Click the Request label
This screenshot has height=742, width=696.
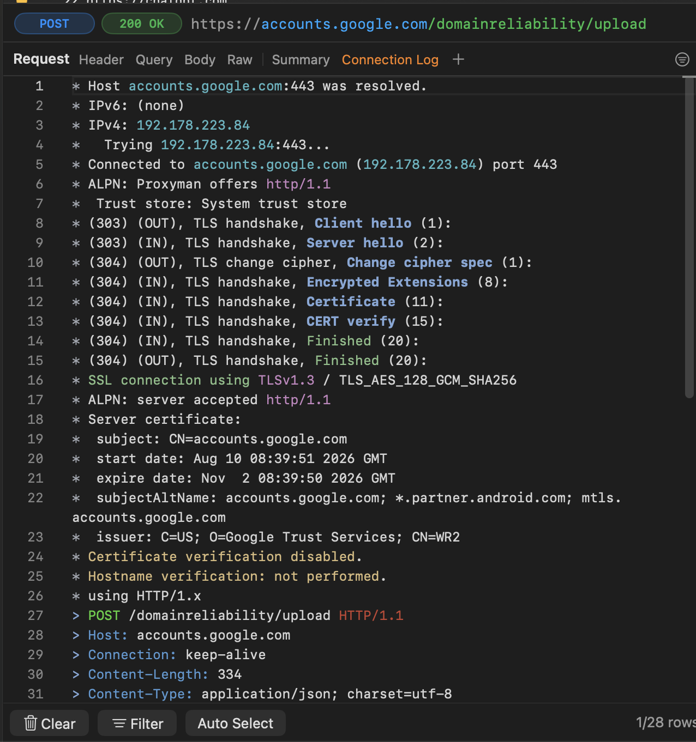41,59
